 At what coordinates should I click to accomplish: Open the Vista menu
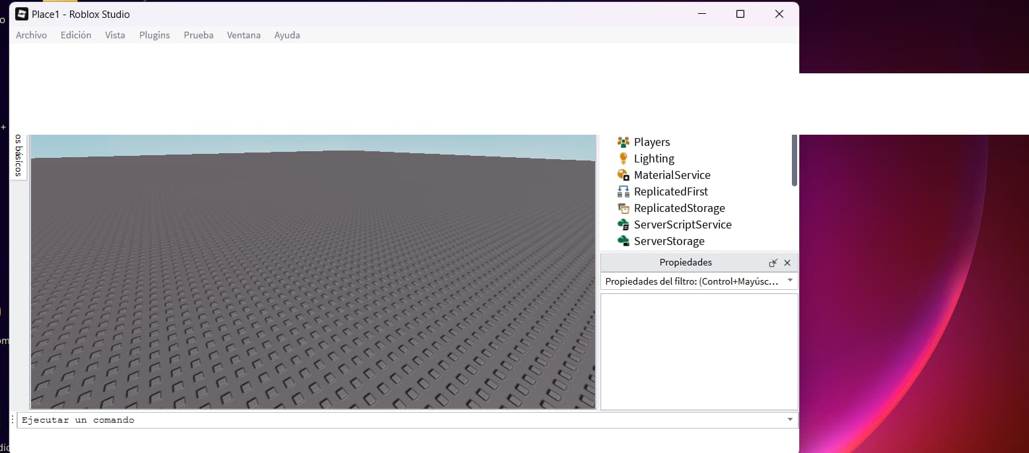pos(115,35)
